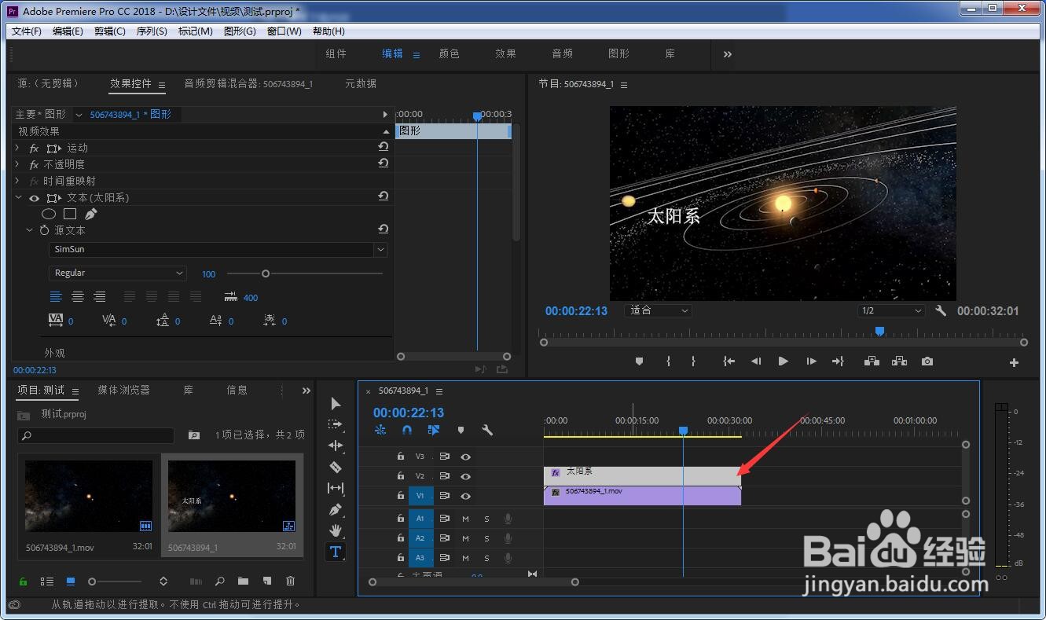Image resolution: width=1046 pixels, height=620 pixels.
Task: Open timeline display settings wrench
Action: (x=487, y=430)
